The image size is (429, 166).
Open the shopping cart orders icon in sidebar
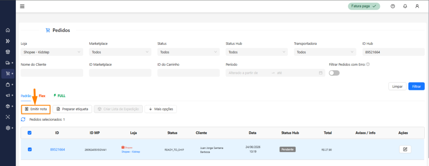[x=8, y=73]
